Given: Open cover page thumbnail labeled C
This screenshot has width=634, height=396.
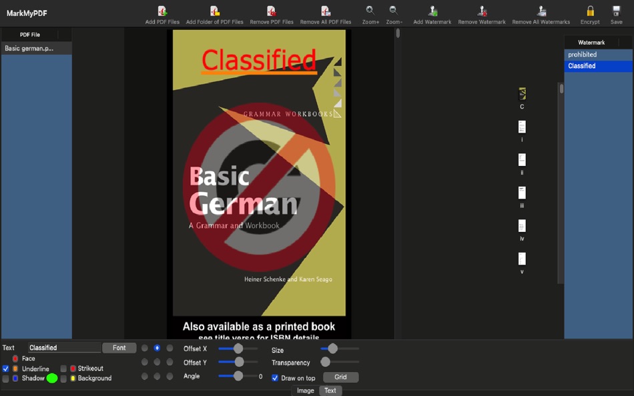Looking at the screenshot, I should coord(522,94).
